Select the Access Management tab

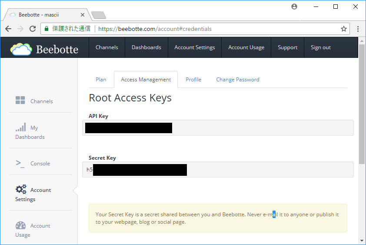click(x=146, y=80)
